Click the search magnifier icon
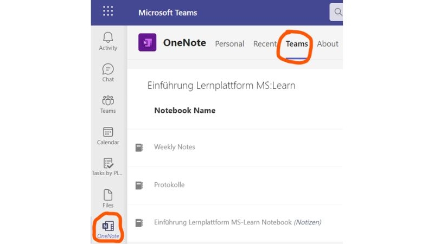Screen dimensions: 434x244 pos(338,12)
